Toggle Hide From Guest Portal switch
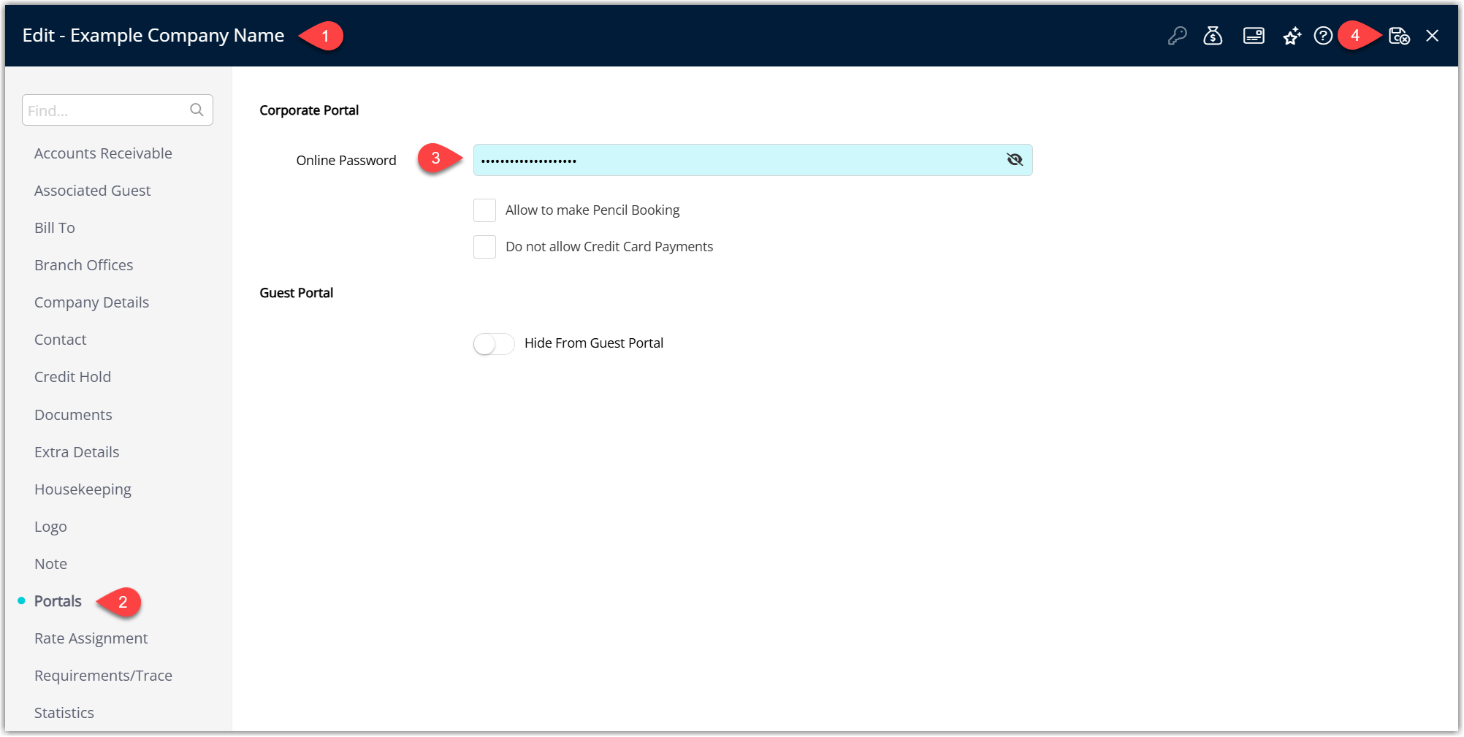 [x=494, y=343]
